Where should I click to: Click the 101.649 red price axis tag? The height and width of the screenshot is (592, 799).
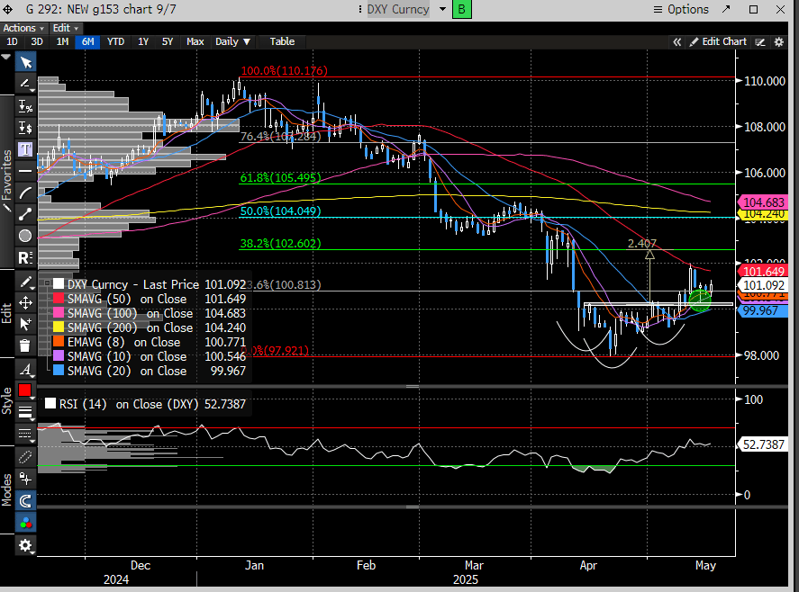[763, 272]
